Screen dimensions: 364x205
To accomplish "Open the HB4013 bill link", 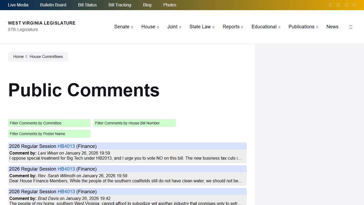I will click(x=66, y=146).
